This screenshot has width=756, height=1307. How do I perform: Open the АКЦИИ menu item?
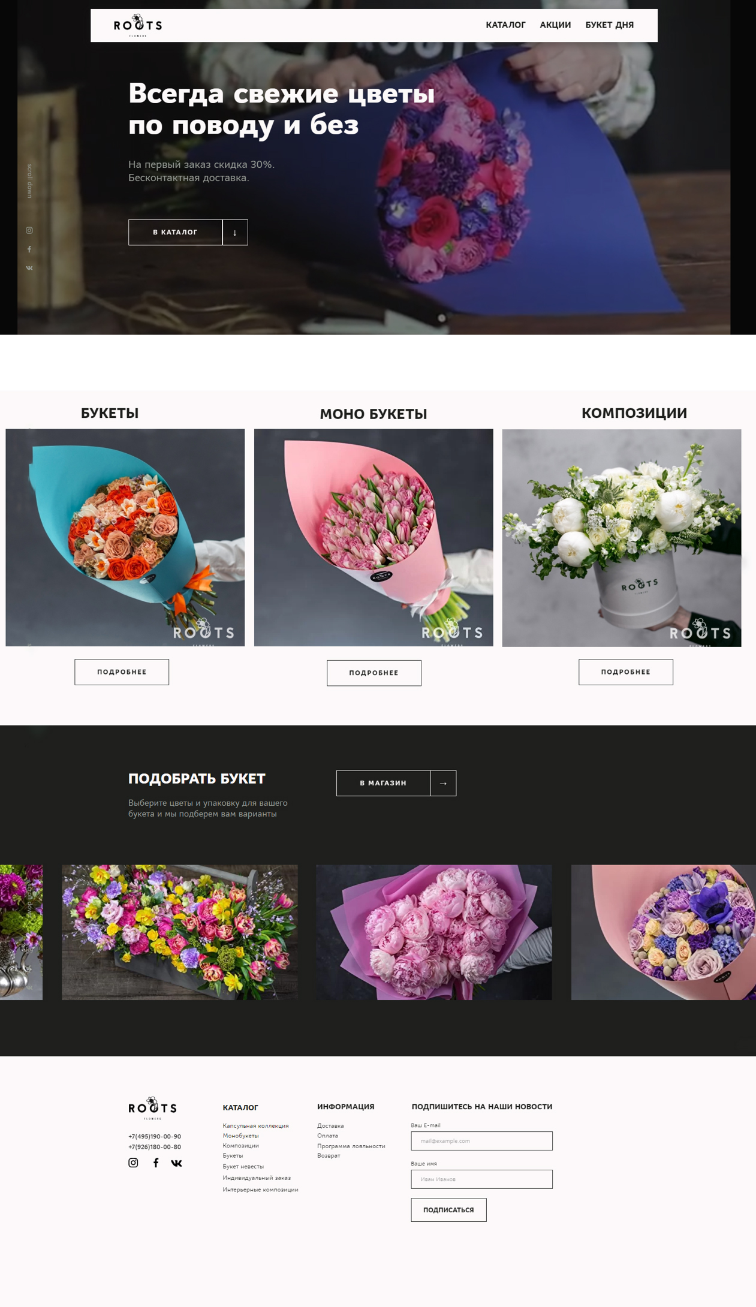coord(555,25)
